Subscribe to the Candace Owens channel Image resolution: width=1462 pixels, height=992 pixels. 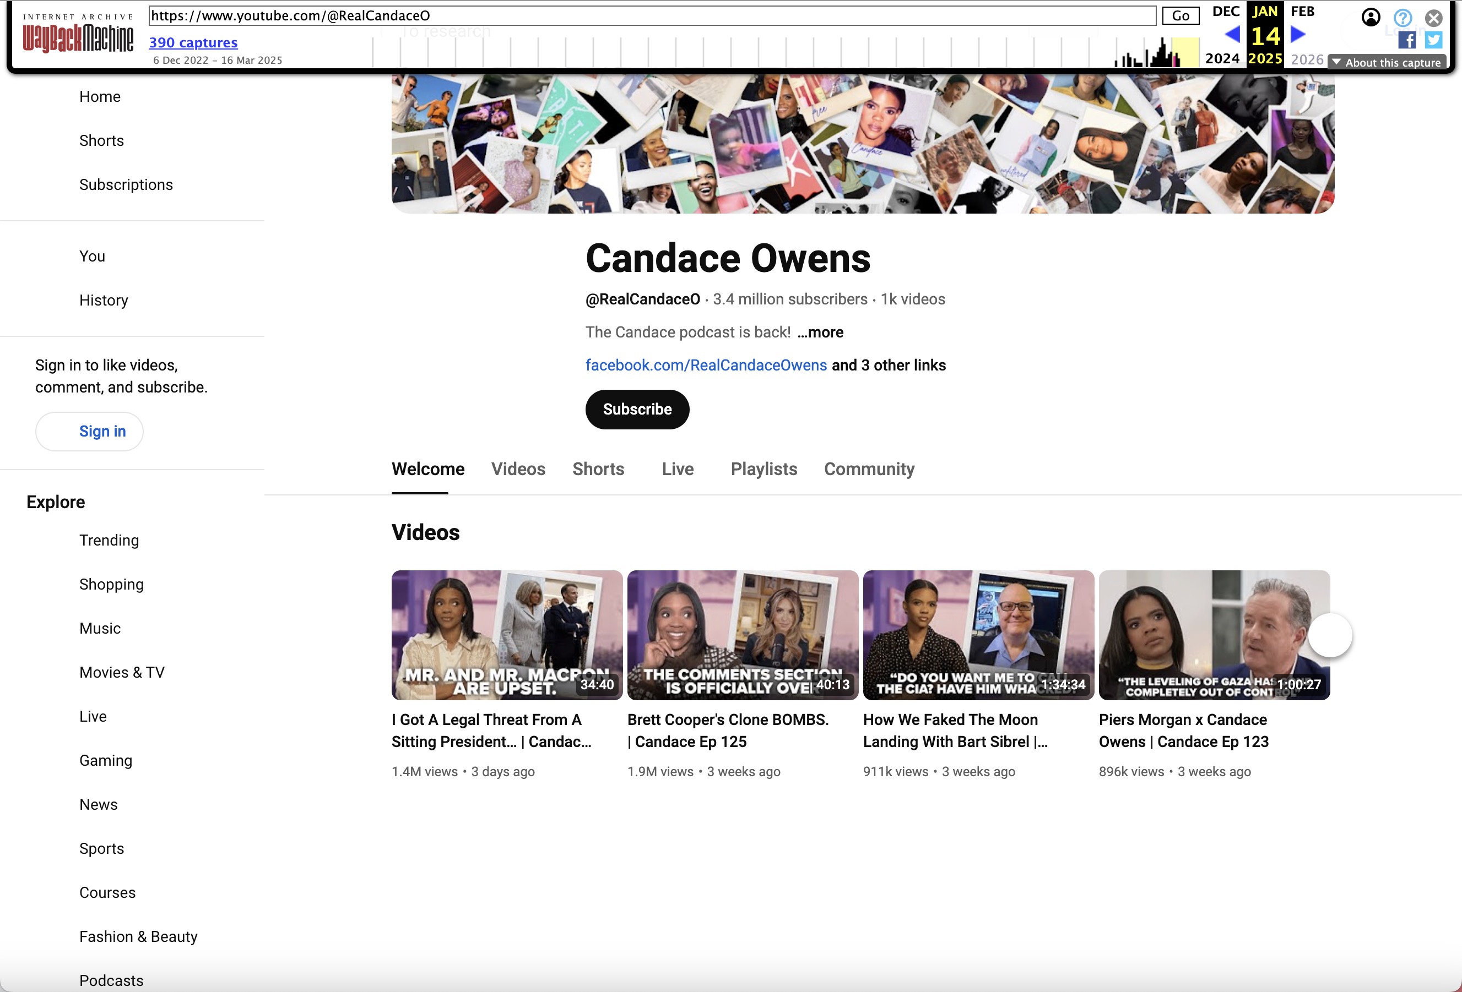(637, 409)
